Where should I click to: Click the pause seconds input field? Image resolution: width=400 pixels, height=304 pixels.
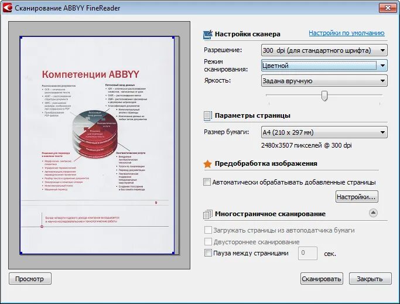(307, 253)
